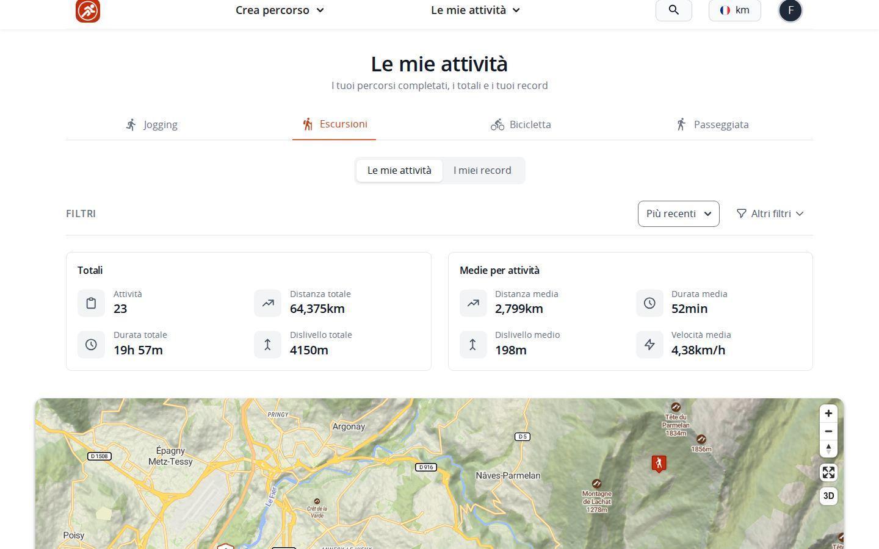Click the 19h 57m total duration value

click(x=138, y=350)
